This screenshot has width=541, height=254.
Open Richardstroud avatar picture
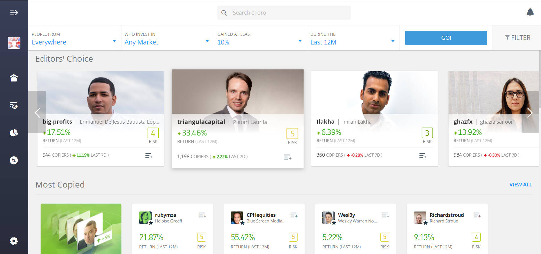[420, 218]
